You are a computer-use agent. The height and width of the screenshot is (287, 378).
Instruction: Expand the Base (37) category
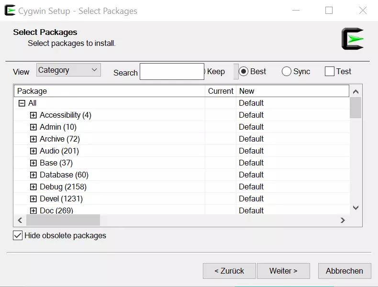(33, 163)
